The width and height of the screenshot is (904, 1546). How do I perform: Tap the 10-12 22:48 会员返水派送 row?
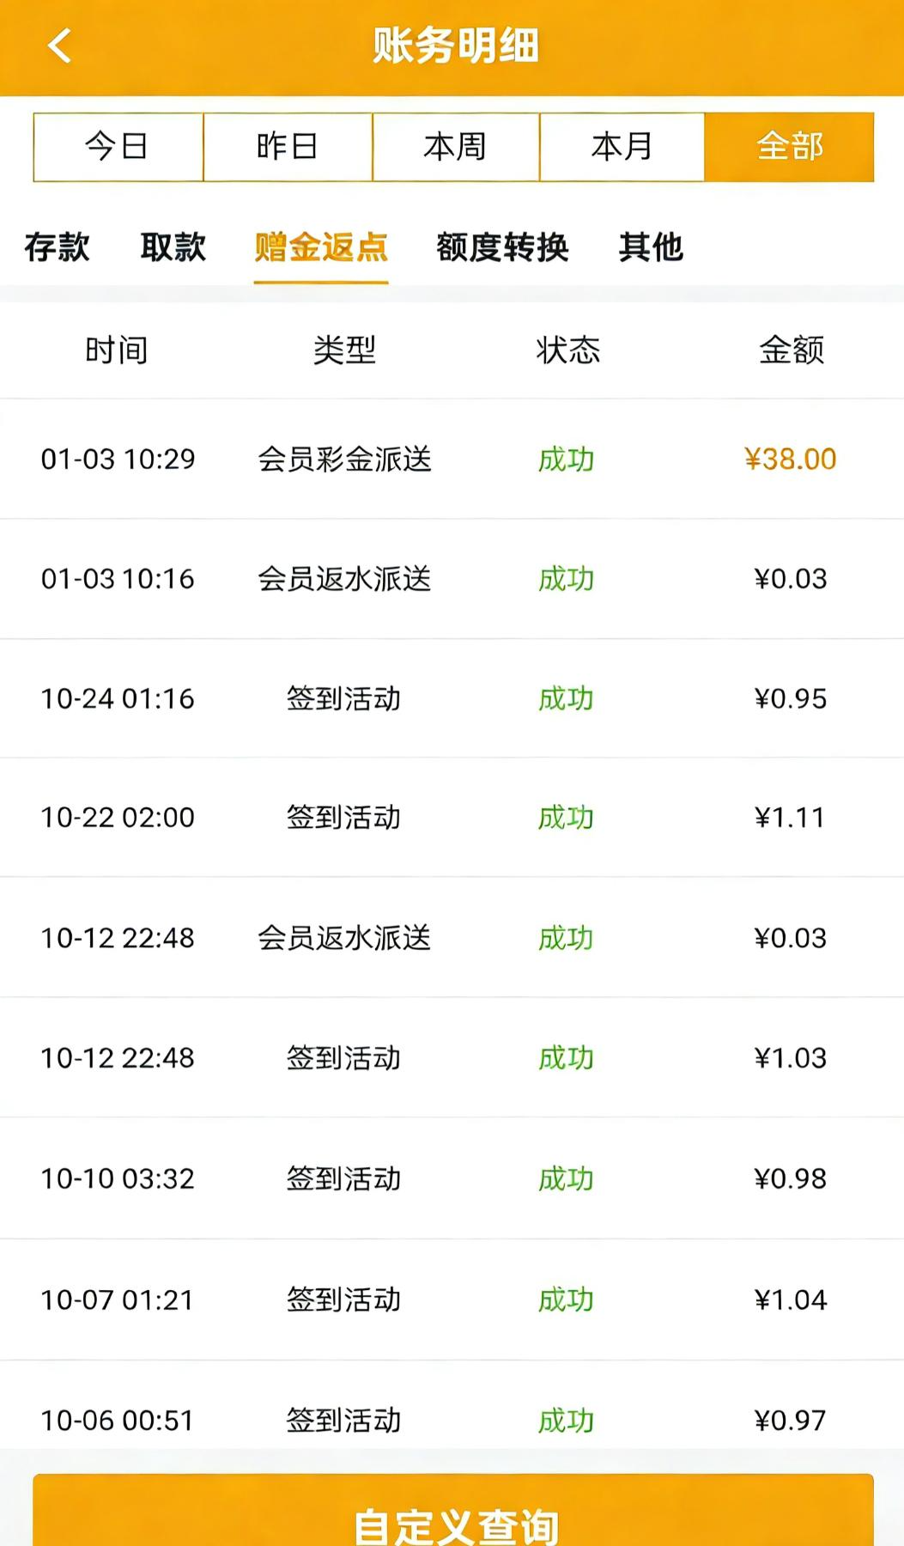coord(452,938)
